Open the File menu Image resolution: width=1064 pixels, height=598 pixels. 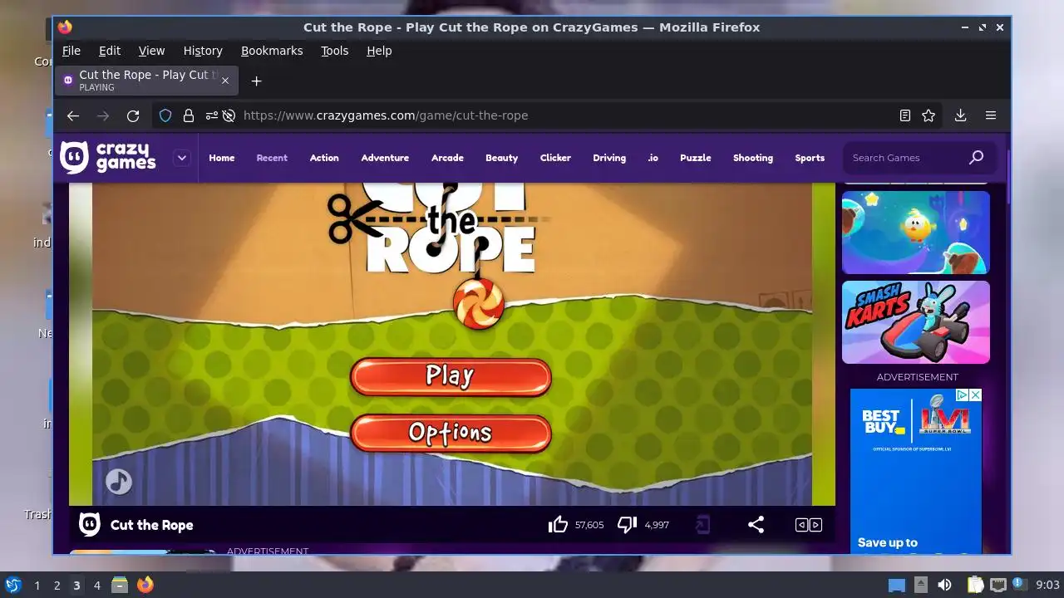point(71,51)
